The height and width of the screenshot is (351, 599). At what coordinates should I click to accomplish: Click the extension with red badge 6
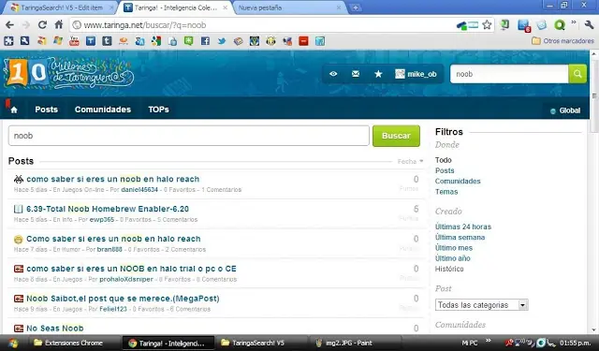point(524,25)
